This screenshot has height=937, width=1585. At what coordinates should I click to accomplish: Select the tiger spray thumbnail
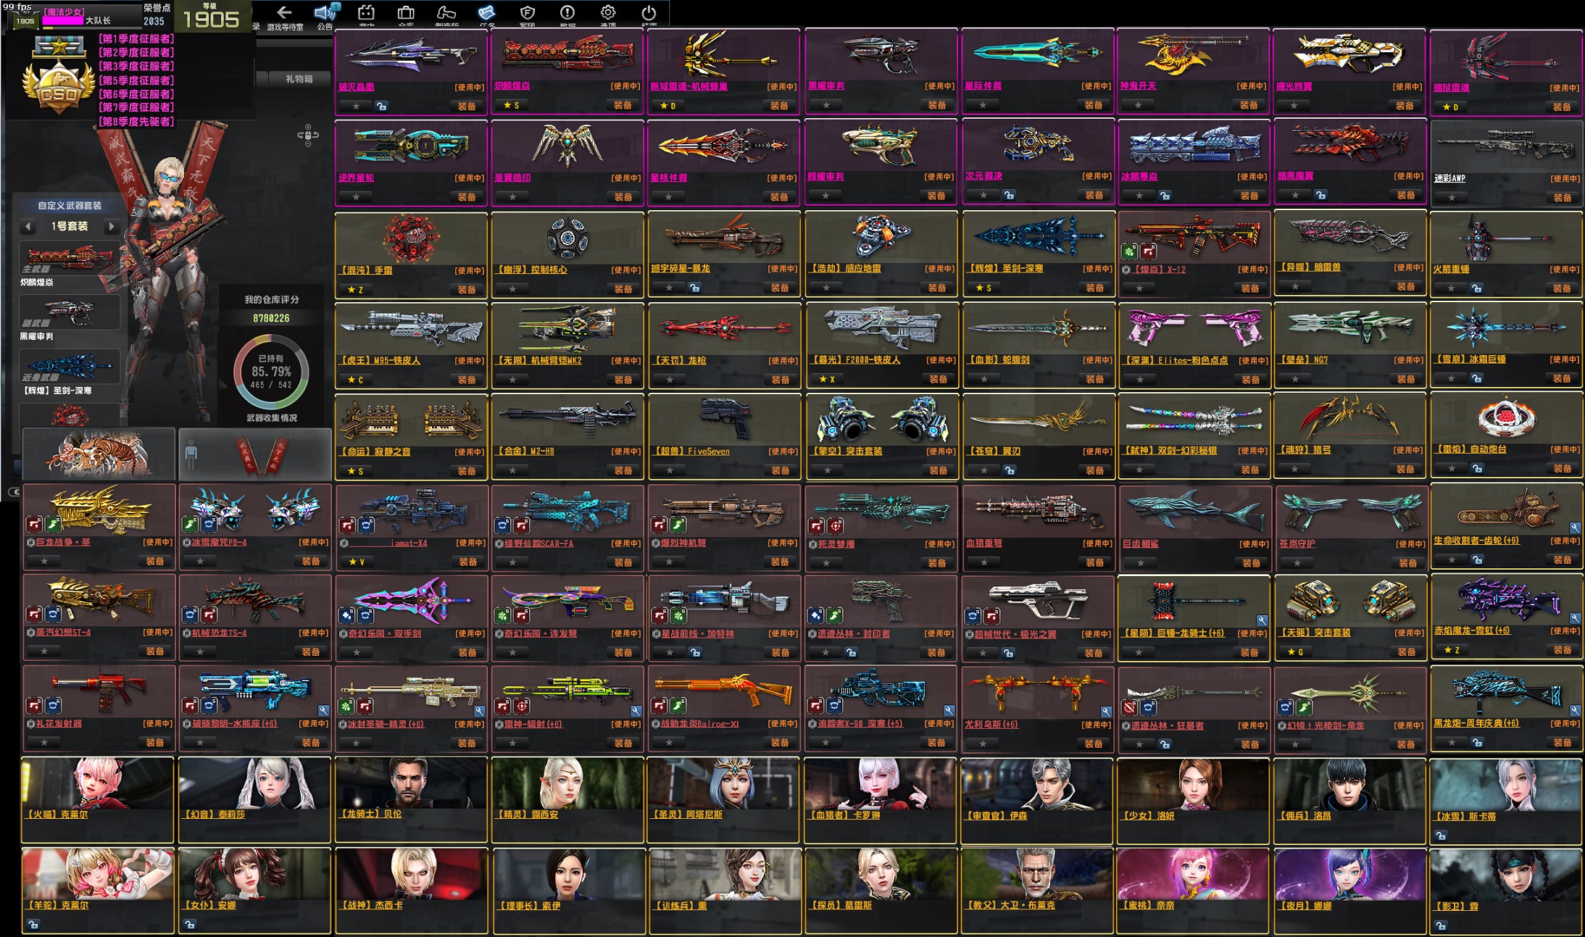coord(99,454)
